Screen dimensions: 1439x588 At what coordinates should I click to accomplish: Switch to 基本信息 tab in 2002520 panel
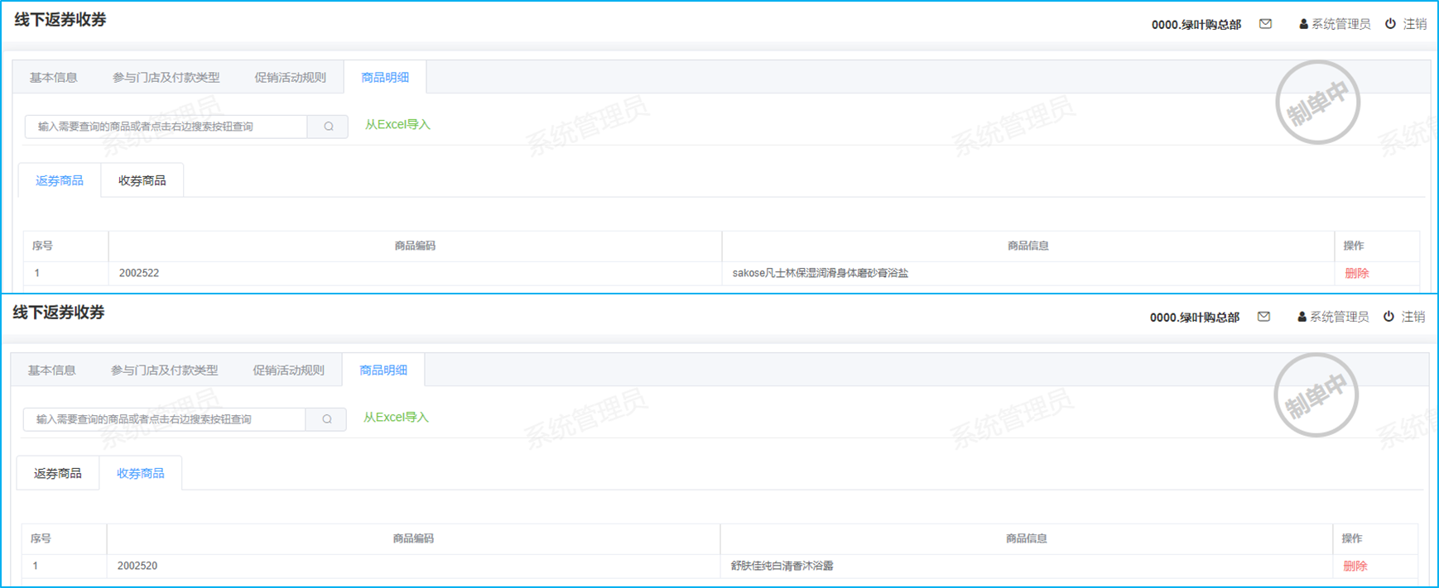point(51,370)
